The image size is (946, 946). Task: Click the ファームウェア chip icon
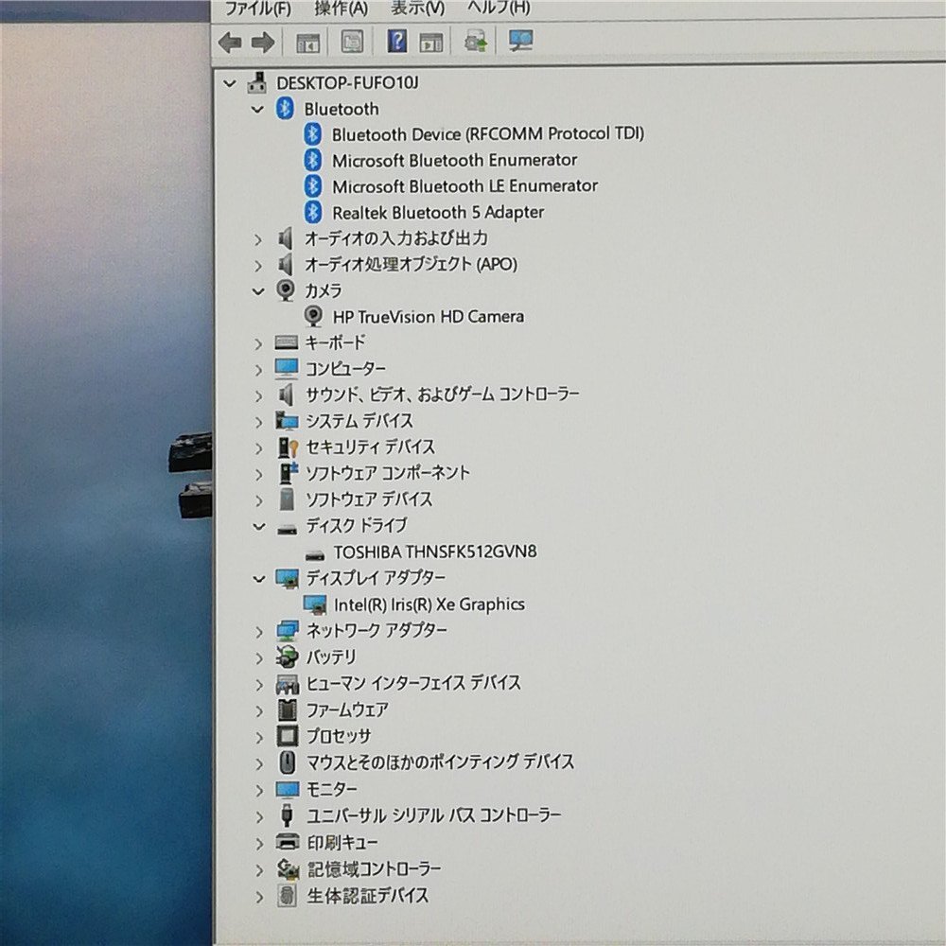point(288,710)
